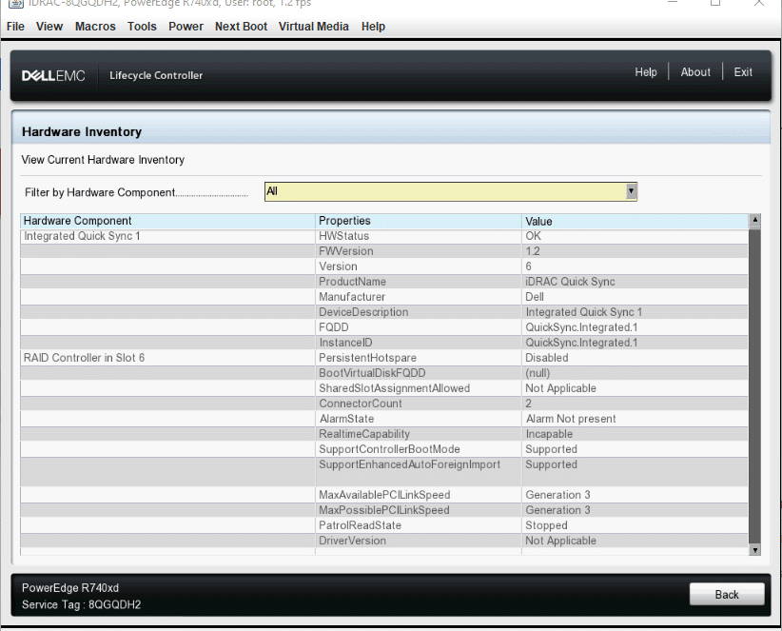
Task: Click the Properties column header
Action: [419, 221]
